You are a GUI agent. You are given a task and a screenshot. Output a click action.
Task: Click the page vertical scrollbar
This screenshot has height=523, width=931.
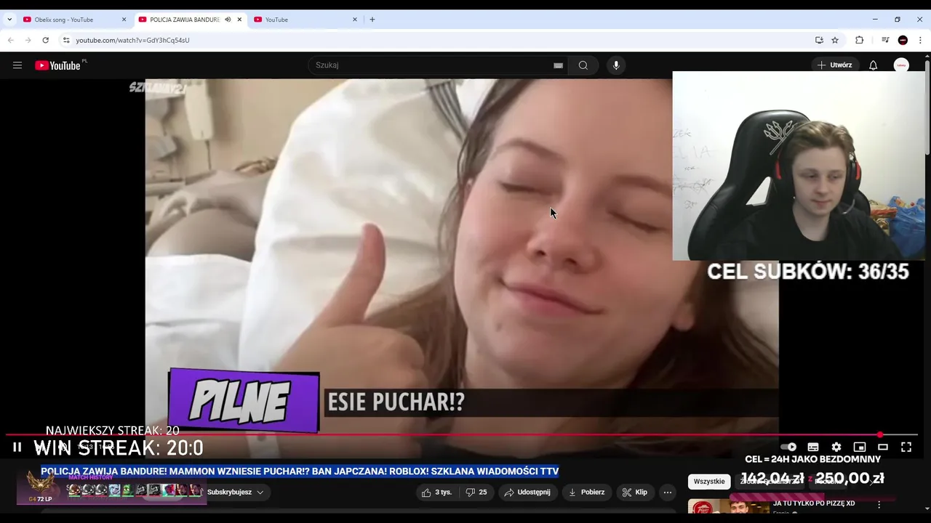(927, 109)
